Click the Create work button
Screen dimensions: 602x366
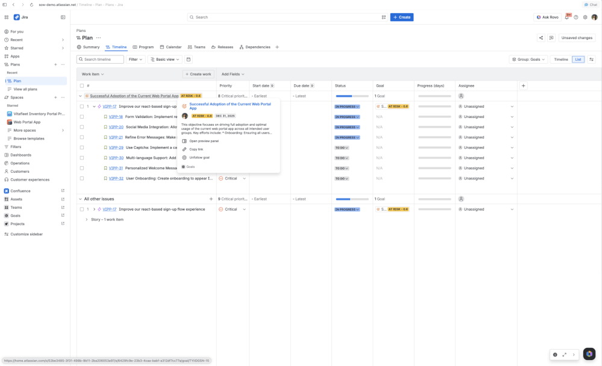click(198, 74)
